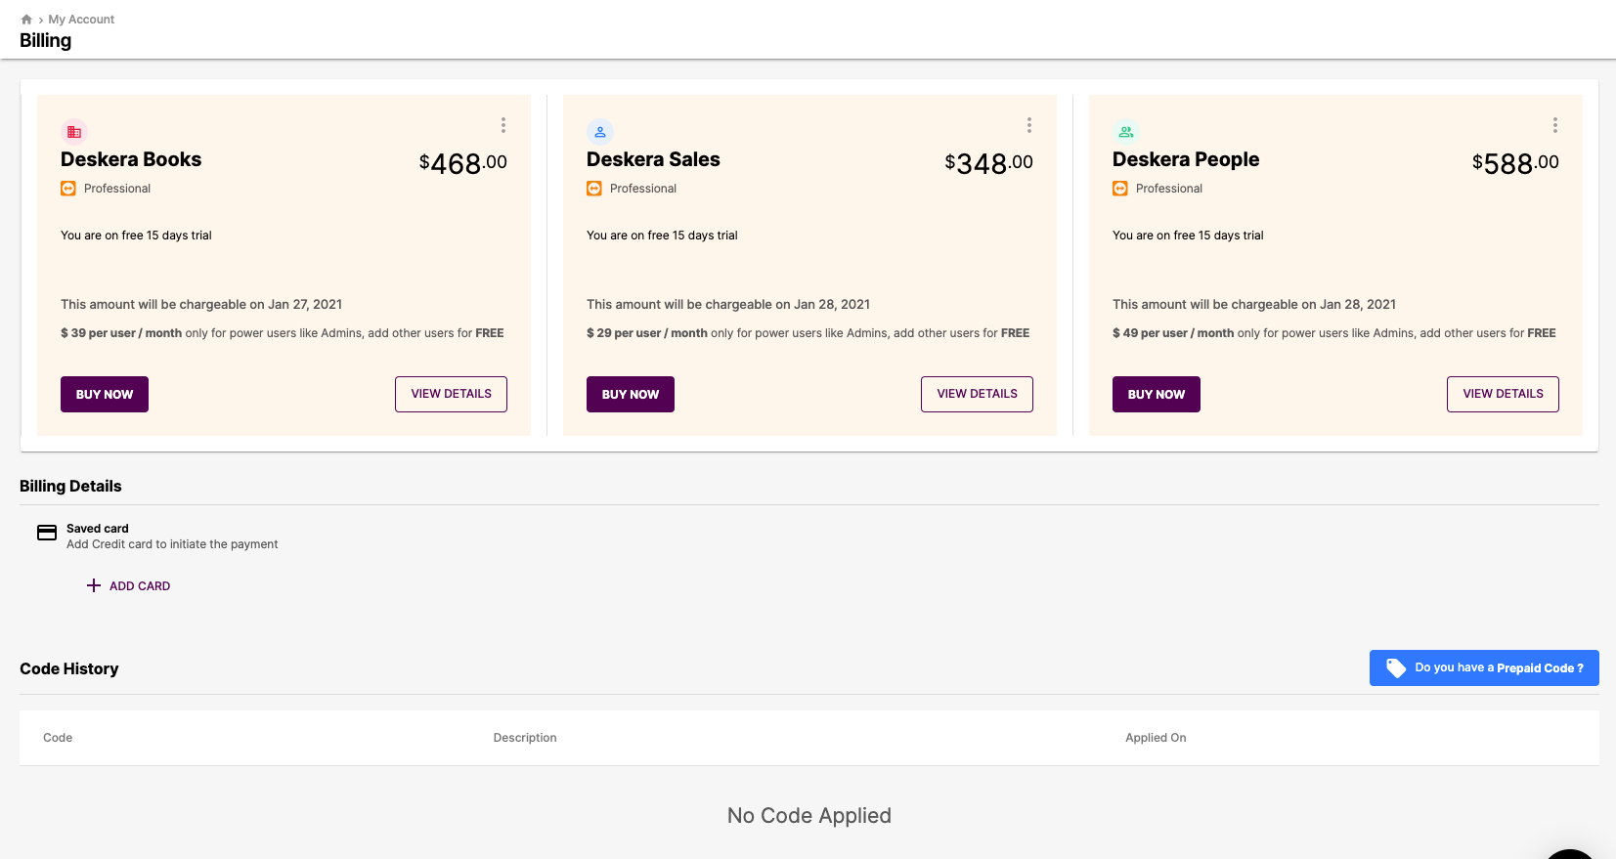Click the Applied On column header
1616x859 pixels.
pyautogui.click(x=1156, y=738)
